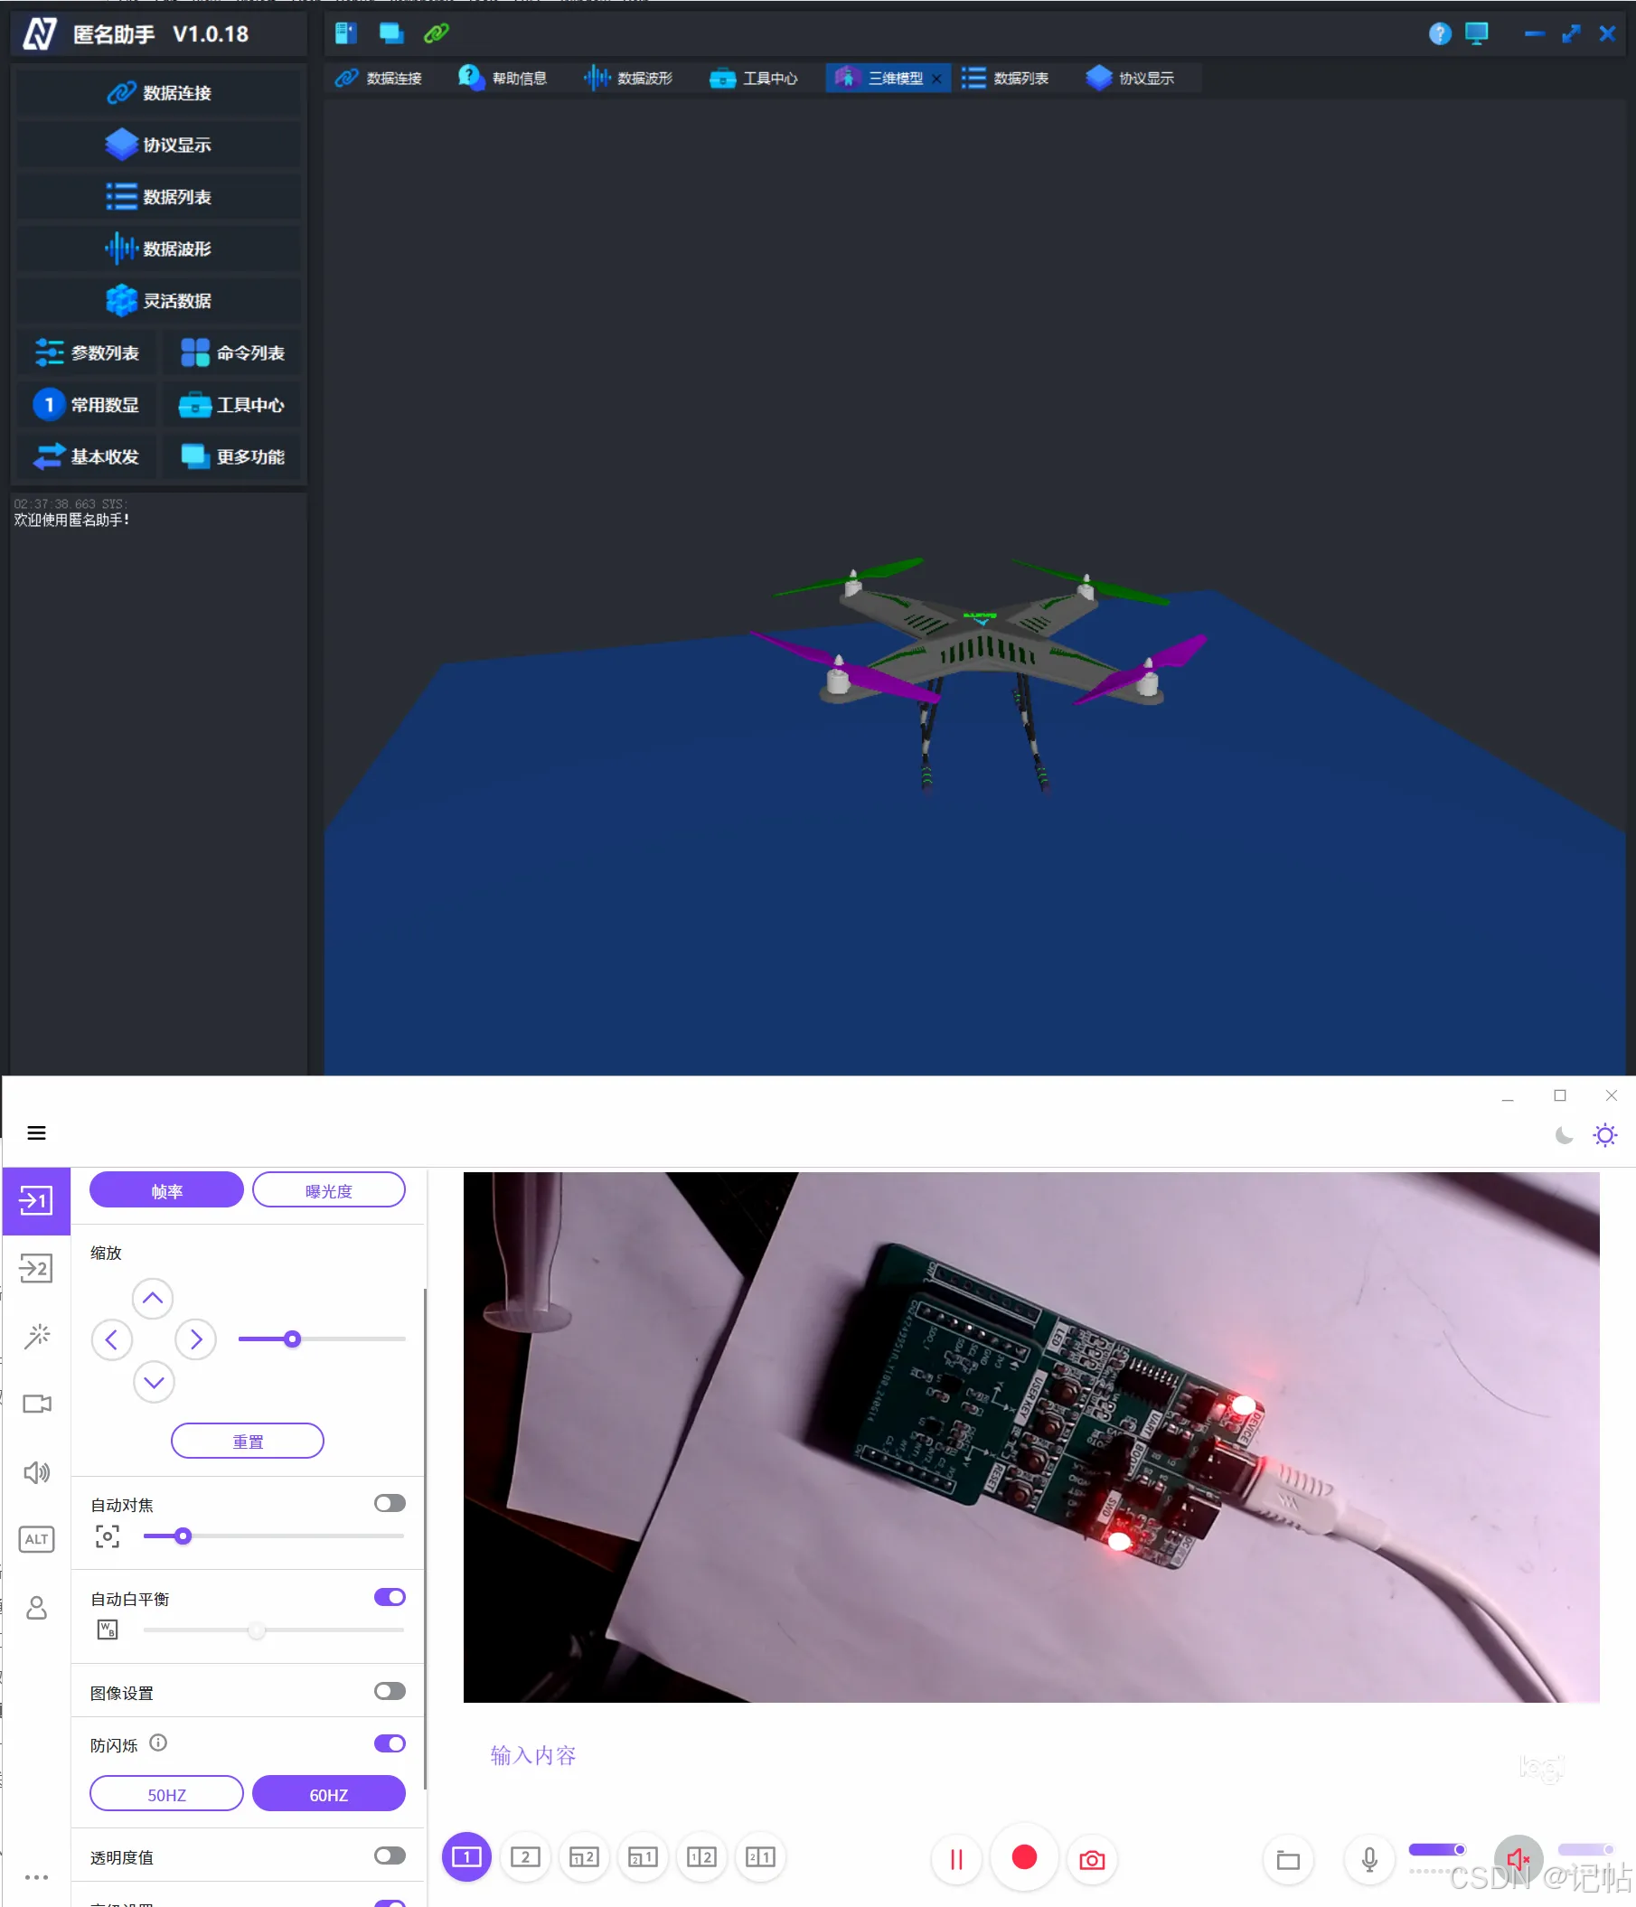Click the 重置 button

(x=248, y=1442)
